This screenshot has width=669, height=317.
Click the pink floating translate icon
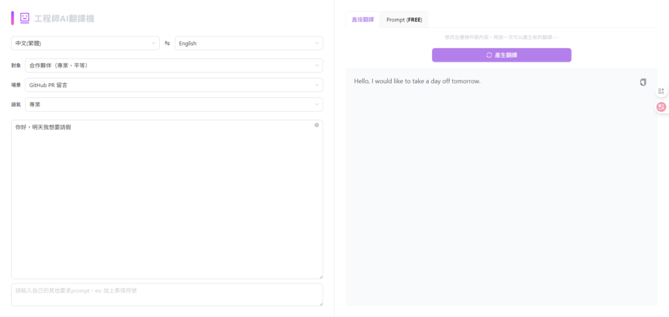[661, 107]
